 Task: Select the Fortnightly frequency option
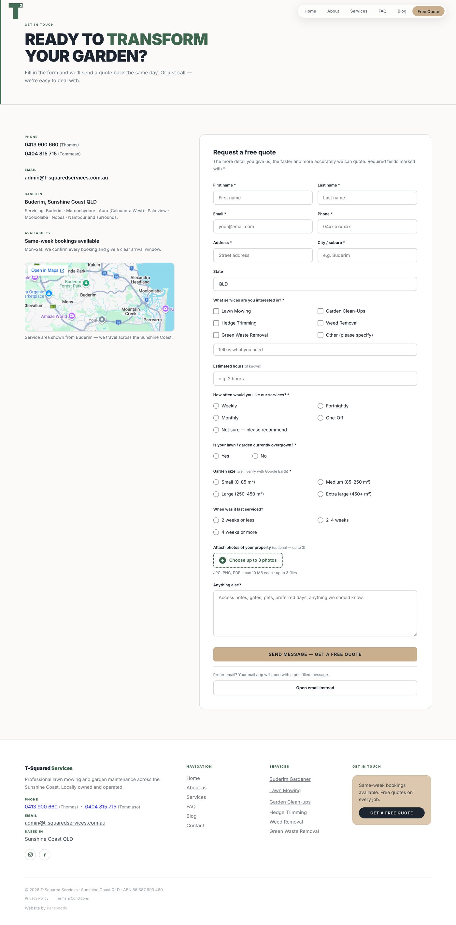click(x=321, y=406)
